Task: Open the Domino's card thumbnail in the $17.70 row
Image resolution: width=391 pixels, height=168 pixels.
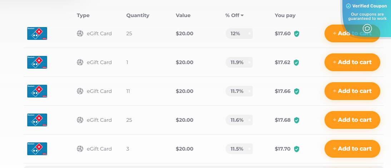Action: (37, 149)
